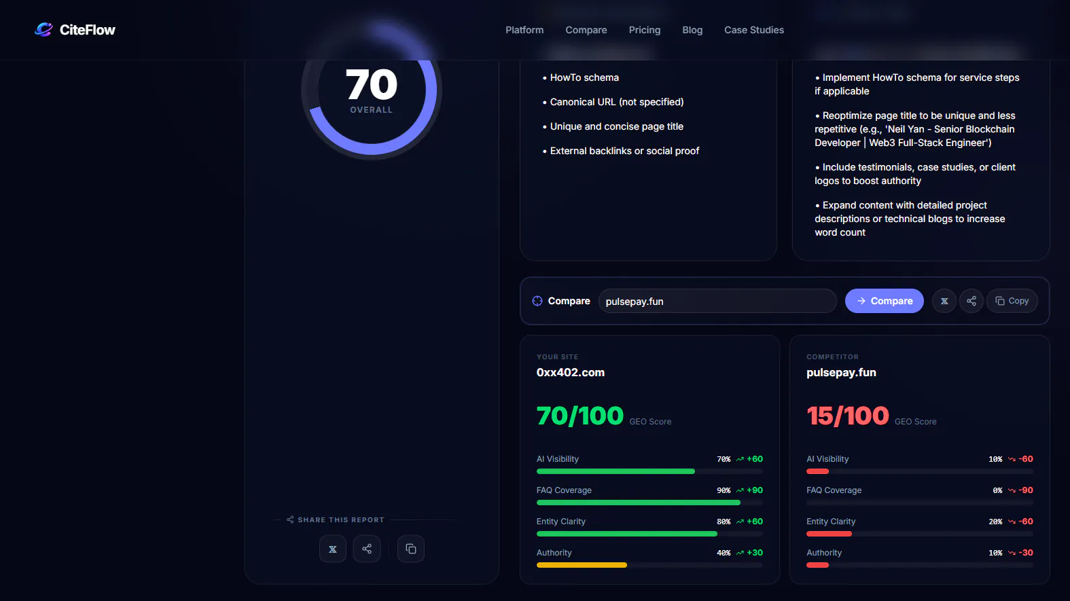Open the Blog link
Screen dimensions: 1070x601
692,30
